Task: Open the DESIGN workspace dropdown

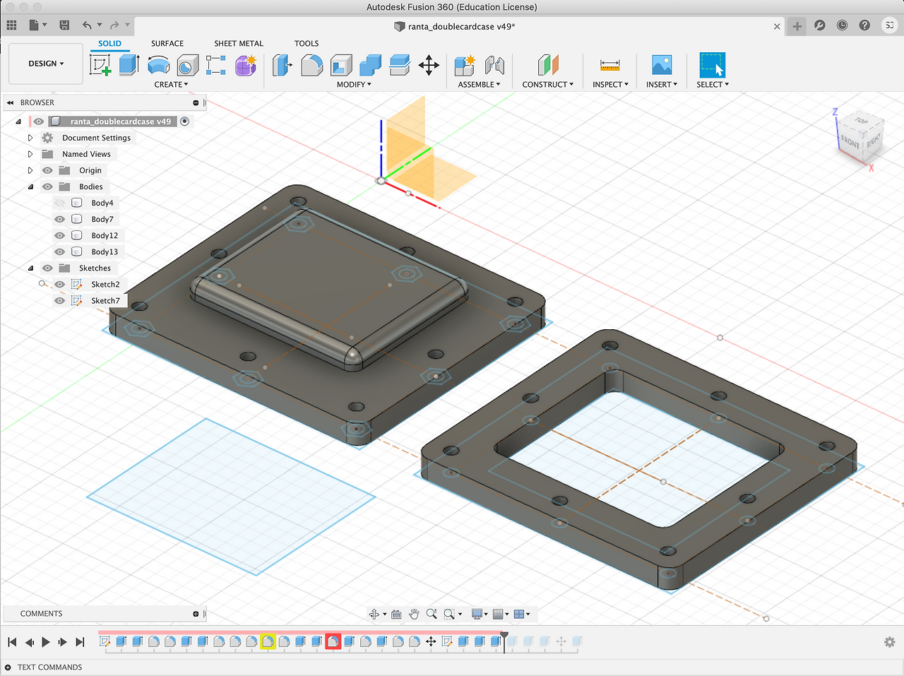Action: (x=46, y=64)
